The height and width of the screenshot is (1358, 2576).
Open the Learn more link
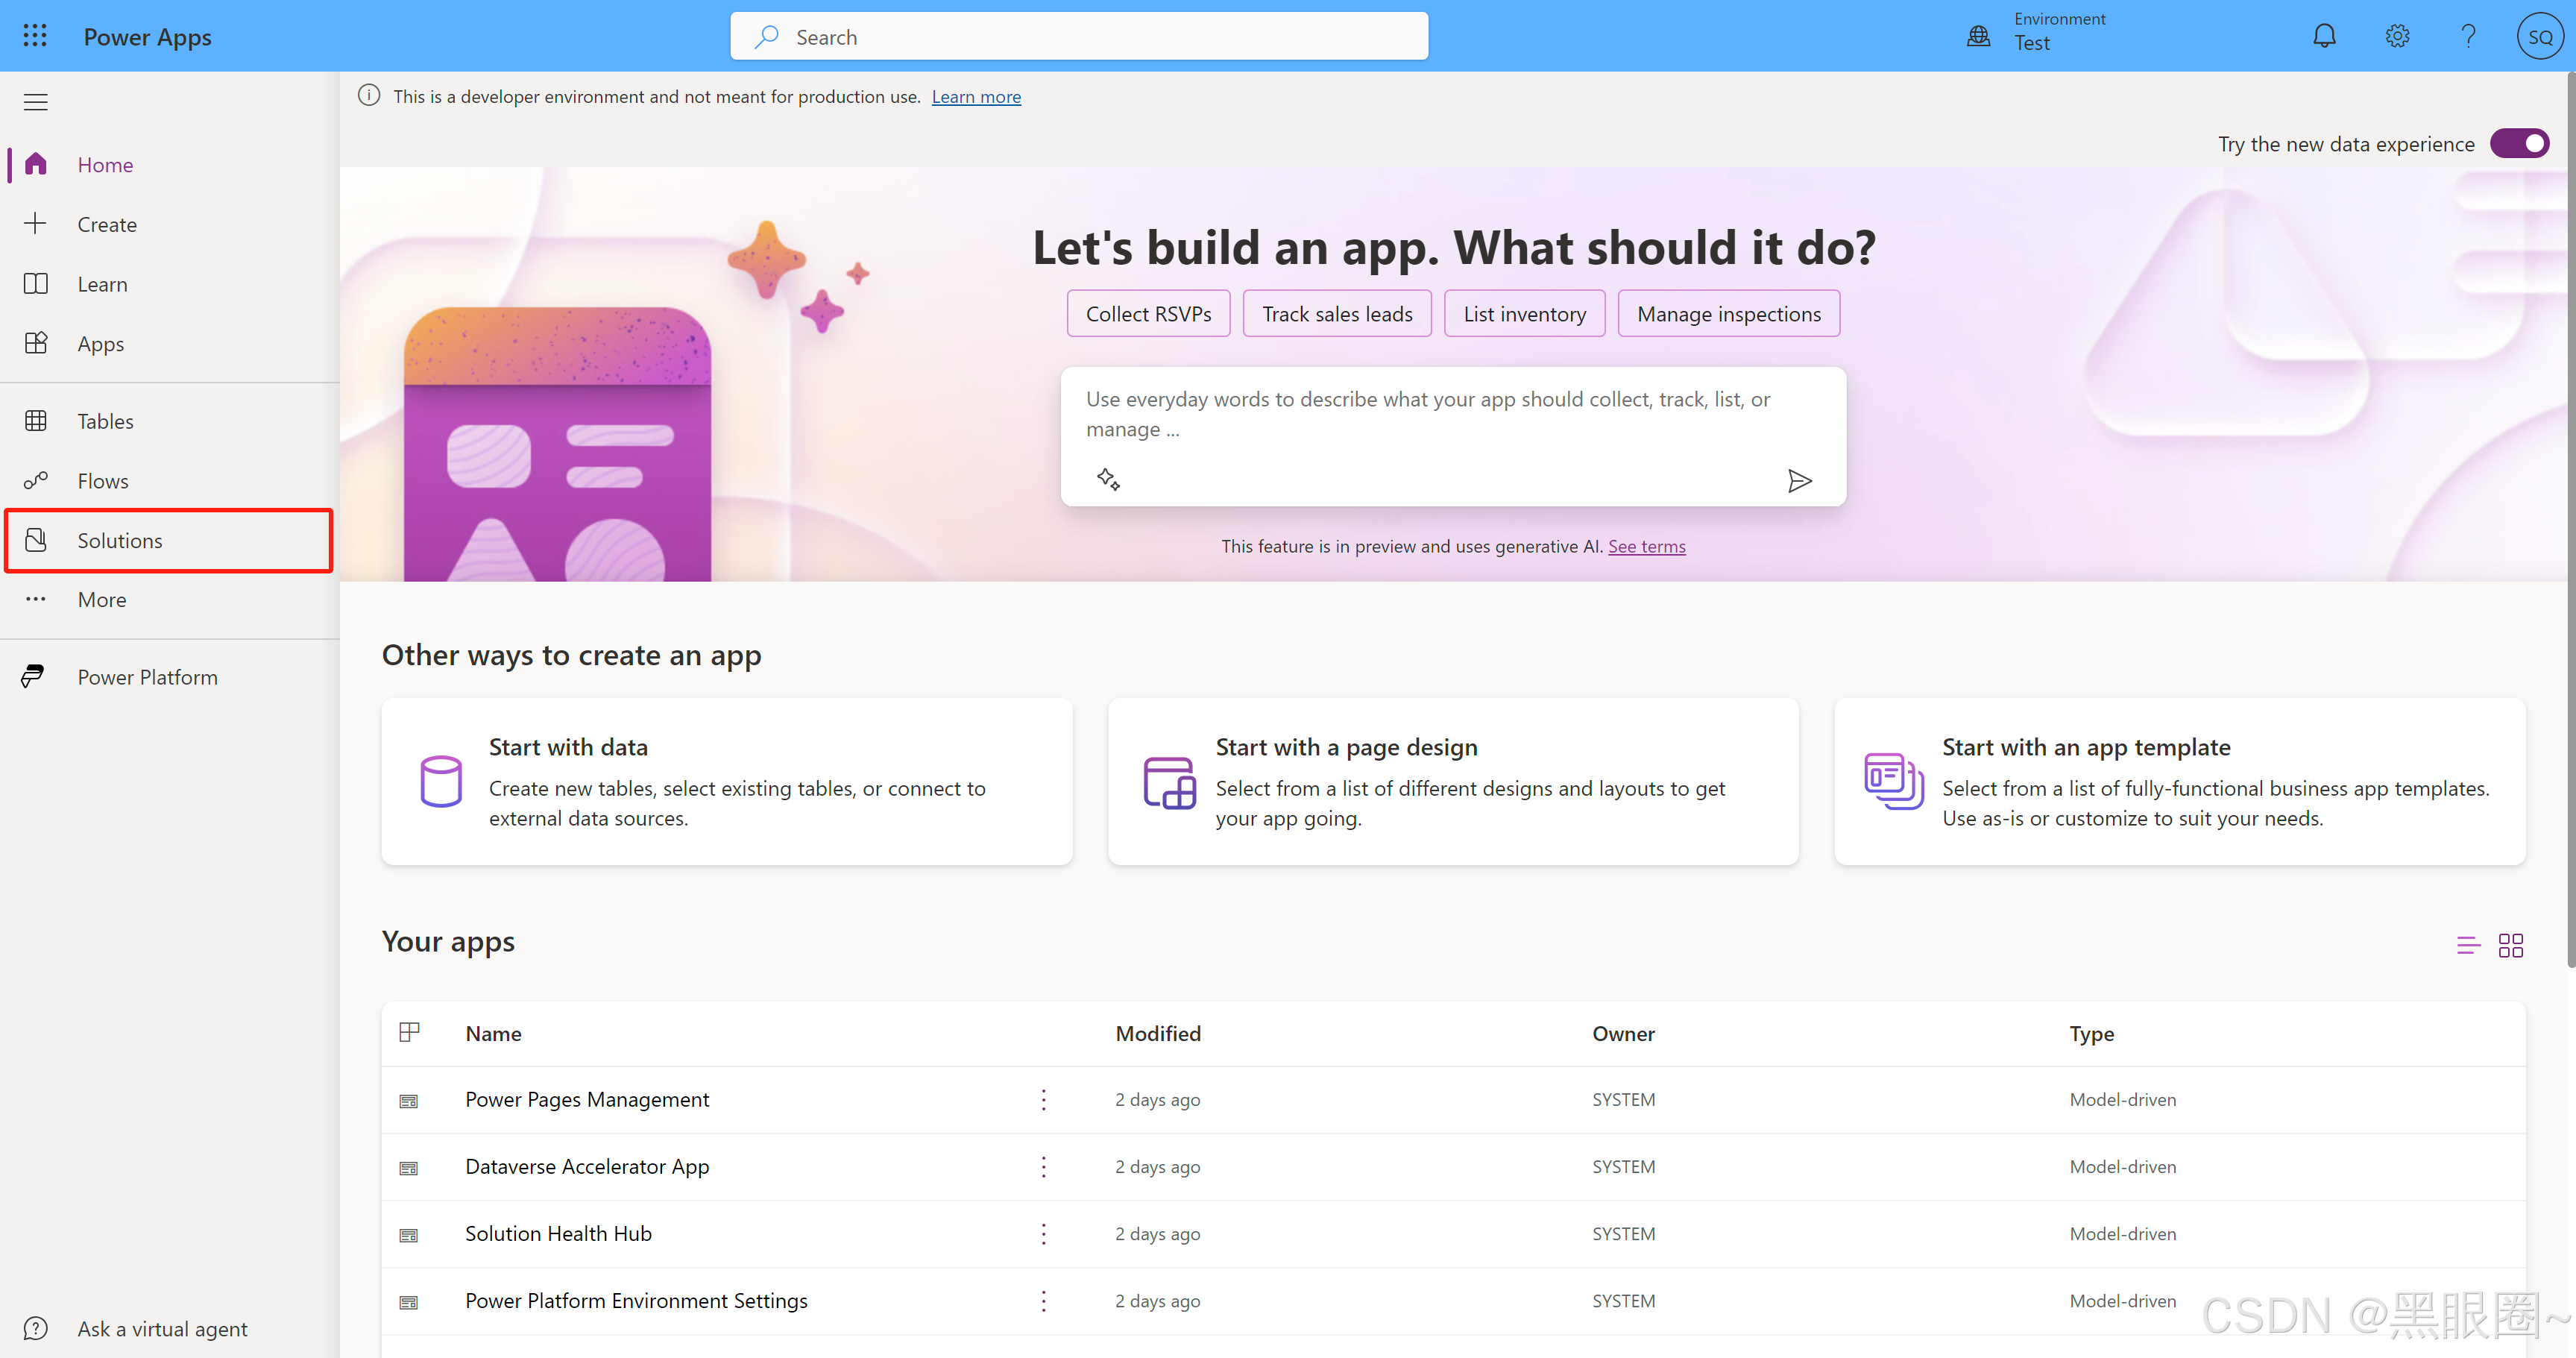tap(976, 97)
